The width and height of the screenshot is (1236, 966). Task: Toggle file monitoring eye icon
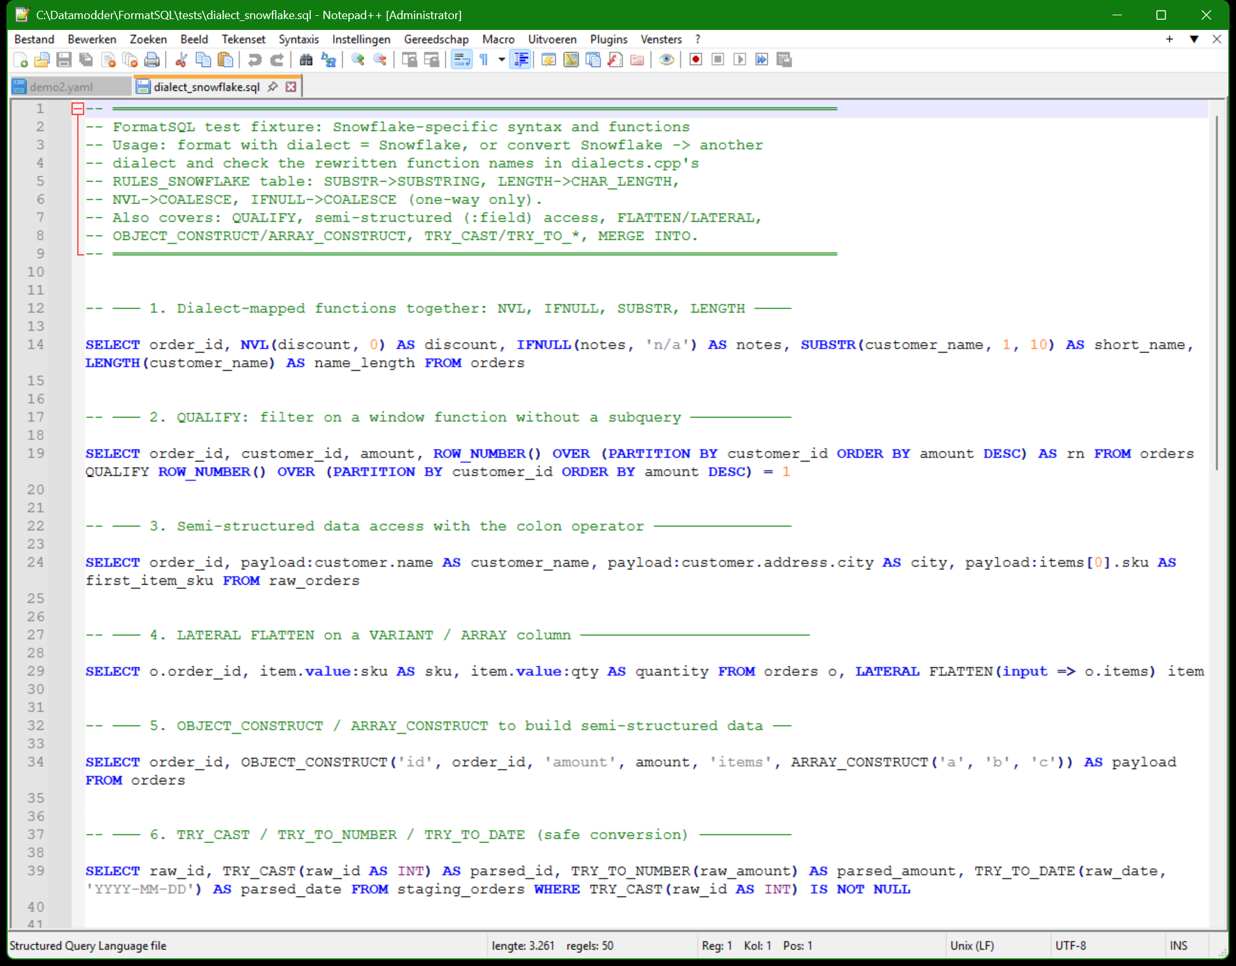pyautogui.click(x=666, y=60)
